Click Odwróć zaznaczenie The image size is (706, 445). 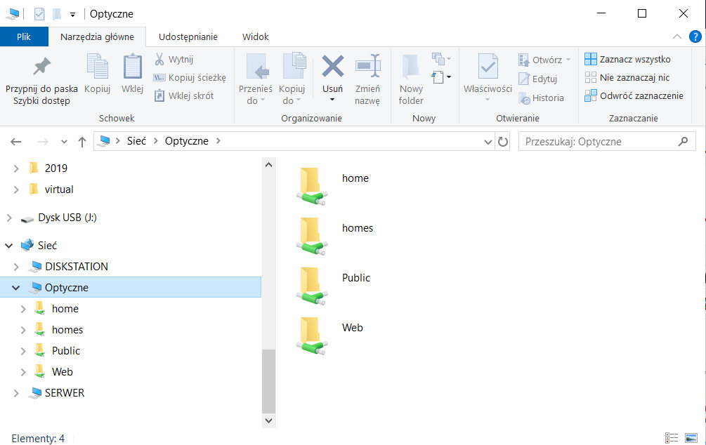[x=634, y=95]
